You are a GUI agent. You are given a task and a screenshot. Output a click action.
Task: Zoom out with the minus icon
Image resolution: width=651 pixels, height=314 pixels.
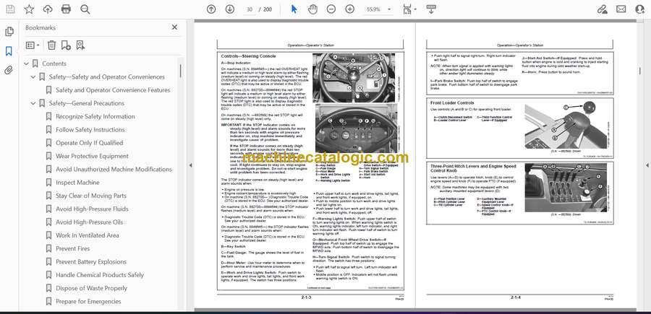(331, 9)
